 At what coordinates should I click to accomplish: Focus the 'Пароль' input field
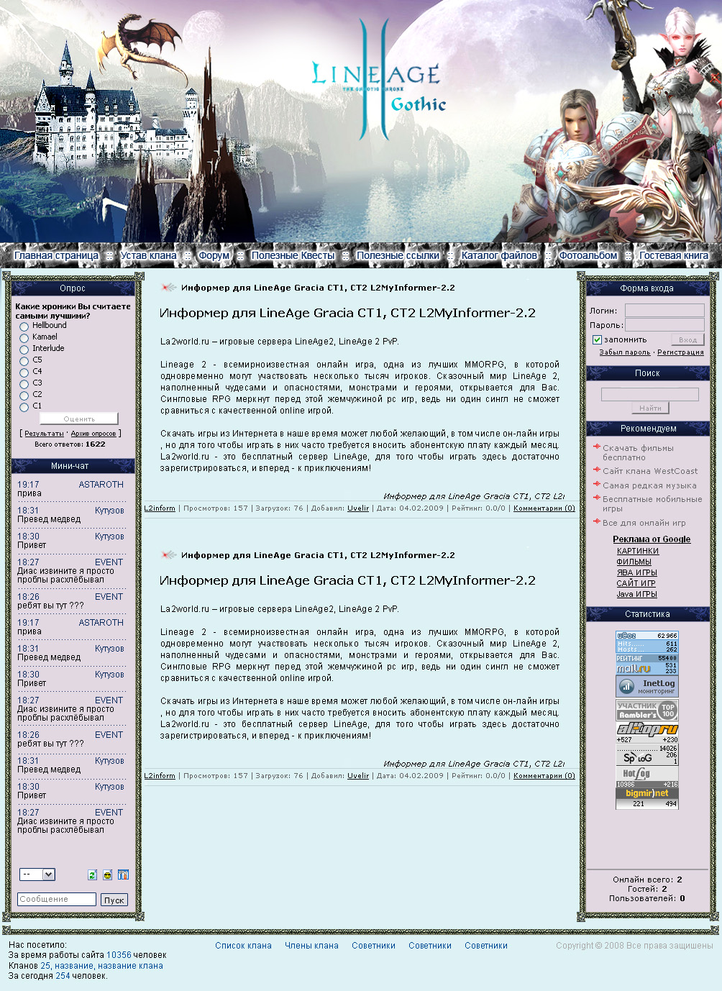664,324
